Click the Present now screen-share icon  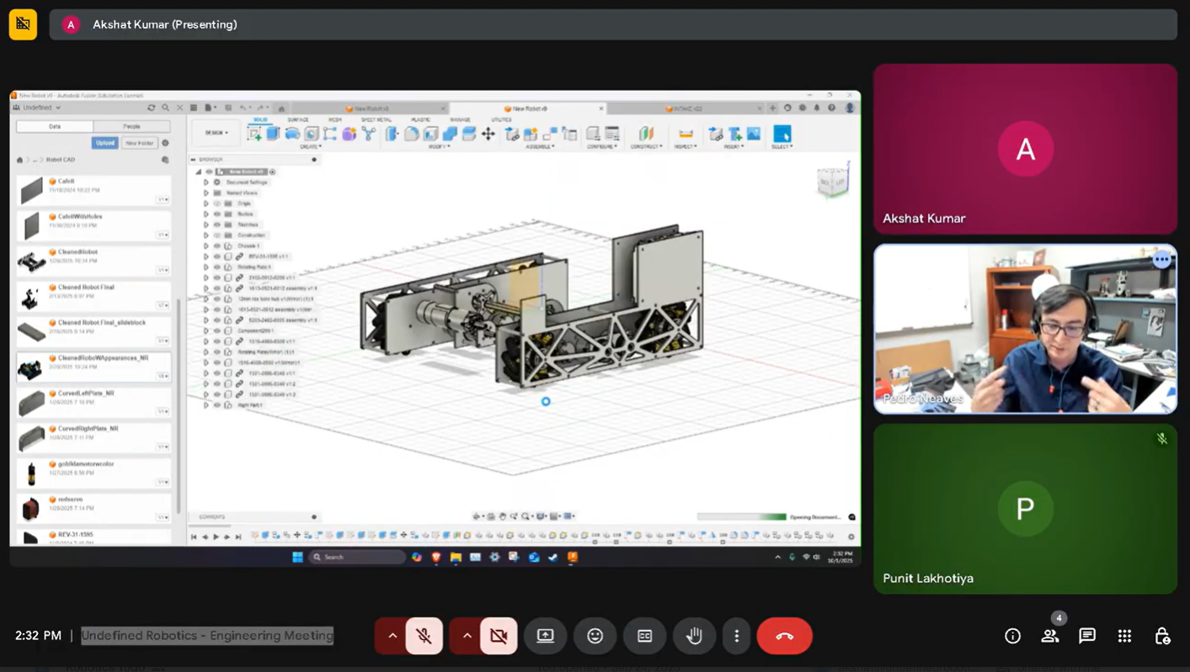pyautogui.click(x=546, y=636)
